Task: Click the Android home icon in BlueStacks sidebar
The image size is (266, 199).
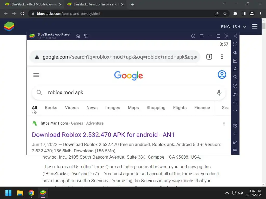Action: pyautogui.click(x=235, y=142)
